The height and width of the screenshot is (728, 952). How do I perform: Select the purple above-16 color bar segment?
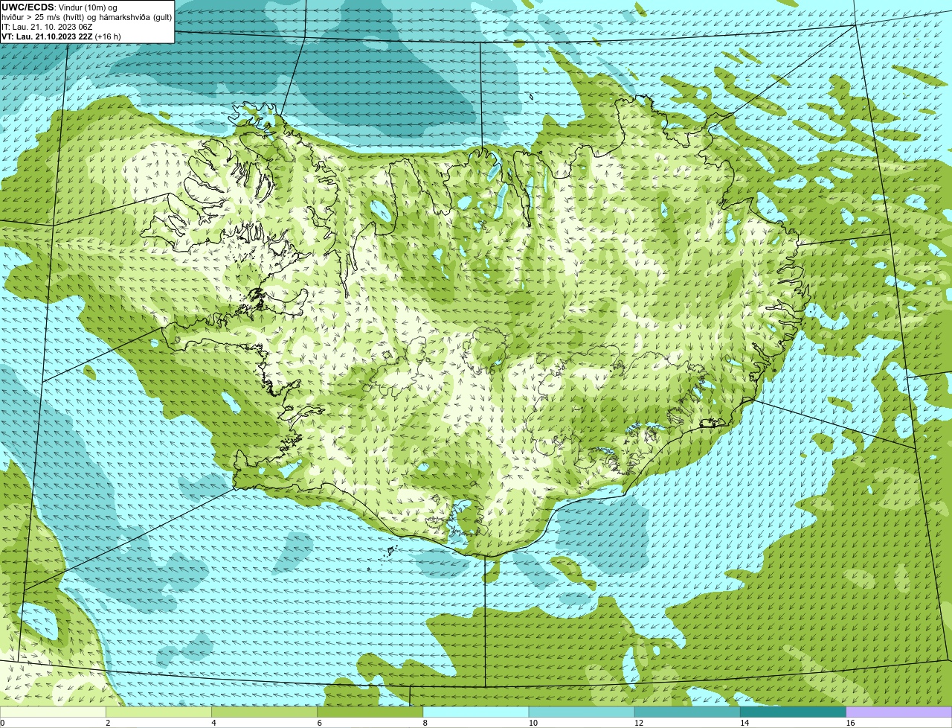[x=898, y=712]
